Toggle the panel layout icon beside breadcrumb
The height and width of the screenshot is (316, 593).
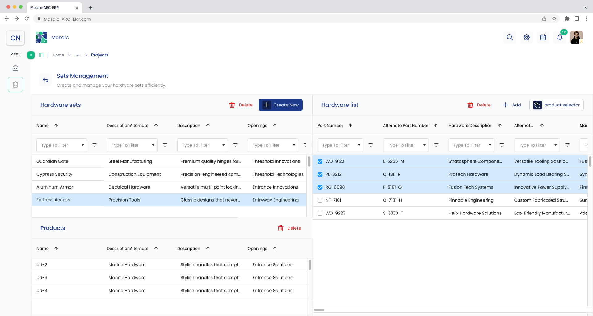click(41, 55)
